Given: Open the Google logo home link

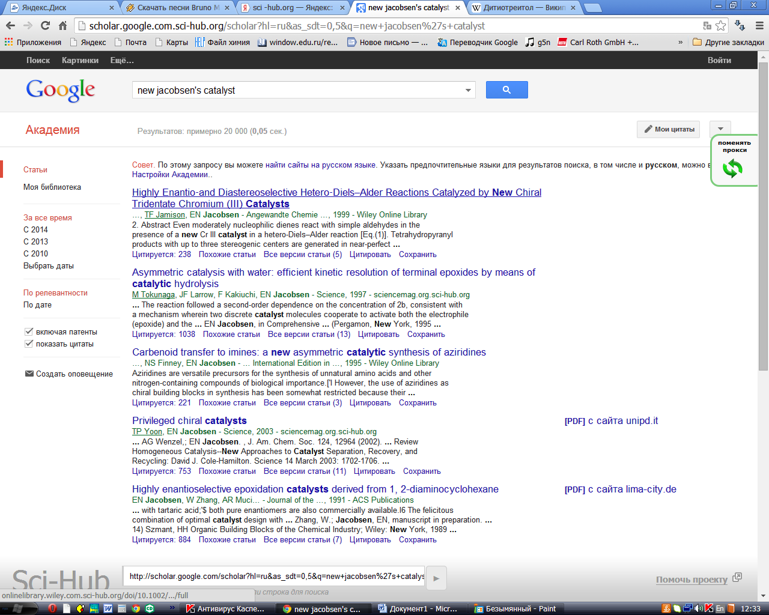Looking at the screenshot, I should [60, 90].
